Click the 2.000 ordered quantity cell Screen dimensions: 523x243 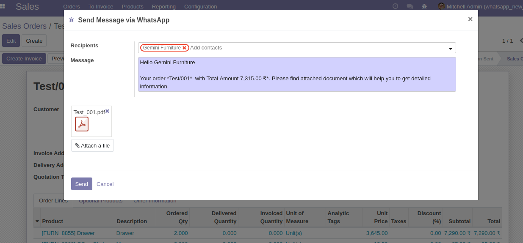tap(181, 233)
